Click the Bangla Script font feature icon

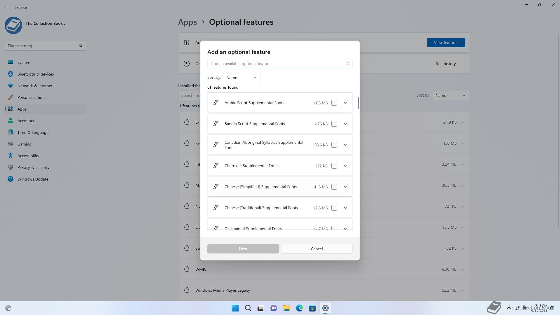coord(216,124)
